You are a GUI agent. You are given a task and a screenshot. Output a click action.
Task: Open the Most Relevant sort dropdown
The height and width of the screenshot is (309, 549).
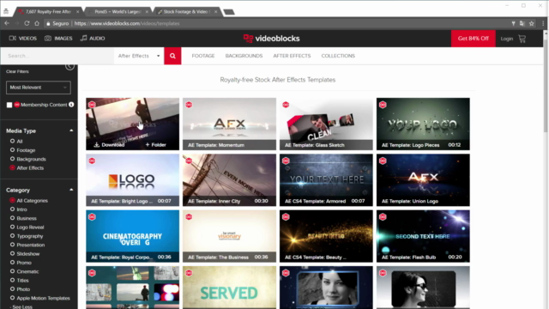coord(38,88)
